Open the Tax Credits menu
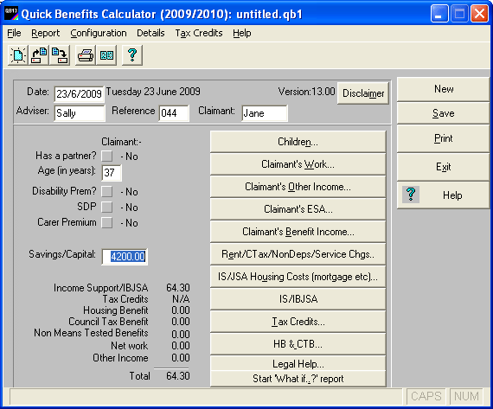Screen dimensions: 493x409 click(x=199, y=33)
